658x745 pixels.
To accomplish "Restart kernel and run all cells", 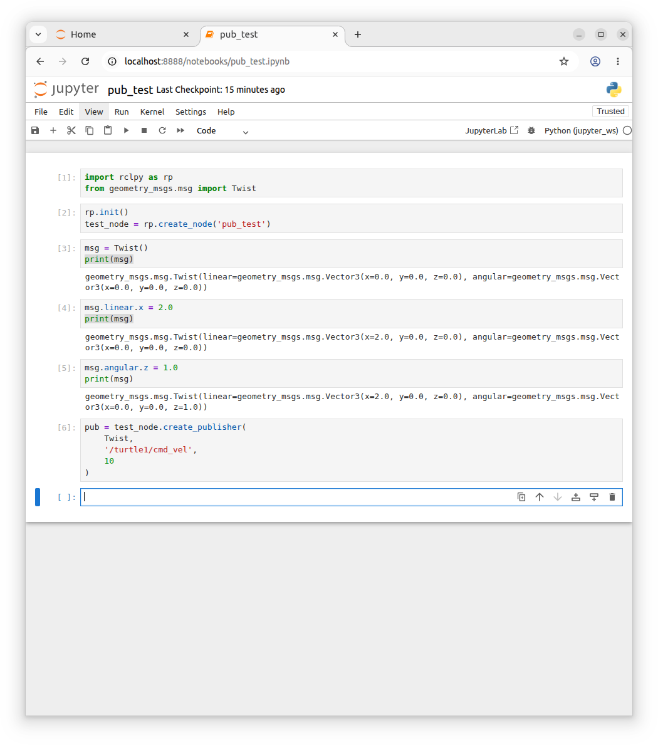I will (180, 130).
